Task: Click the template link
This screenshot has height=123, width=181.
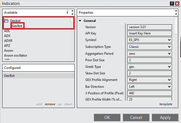Action: coord(166,104)
